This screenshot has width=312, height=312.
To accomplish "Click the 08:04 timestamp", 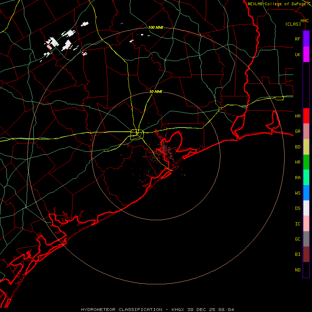I will click(x=226, y=310).
